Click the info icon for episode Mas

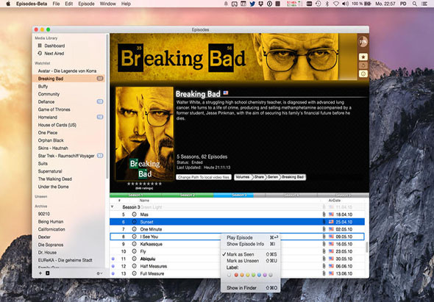tap(134, 215)
